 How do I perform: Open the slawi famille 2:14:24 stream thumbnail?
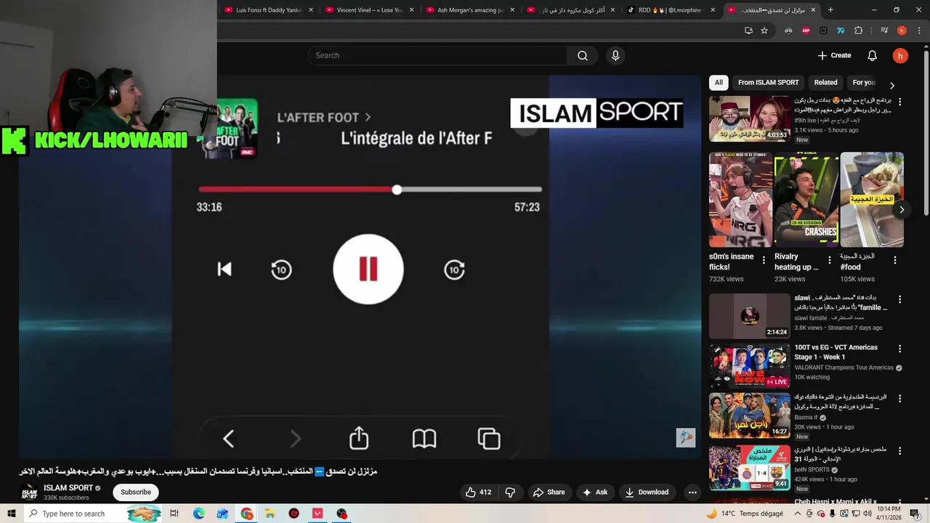(x=749, y=316)
